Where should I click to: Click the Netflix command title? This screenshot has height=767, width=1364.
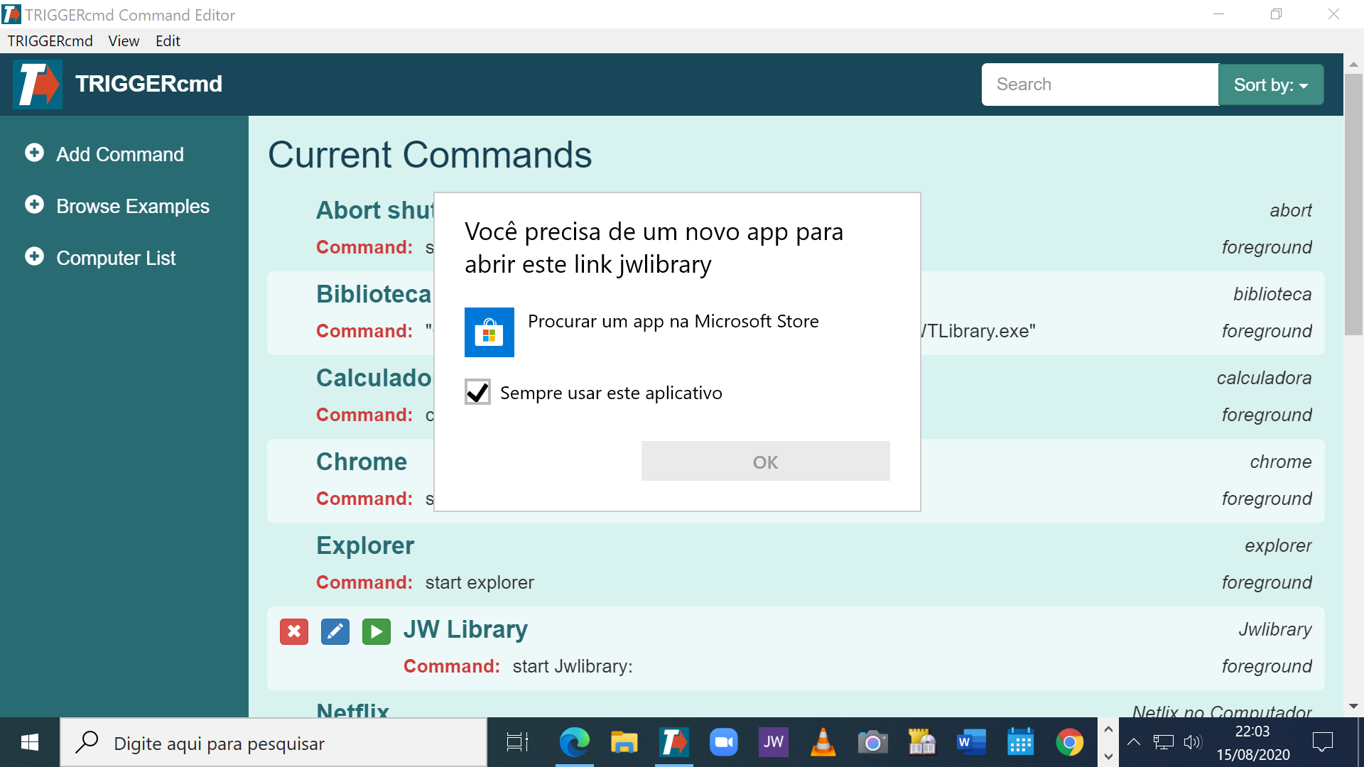pos(352,709)
